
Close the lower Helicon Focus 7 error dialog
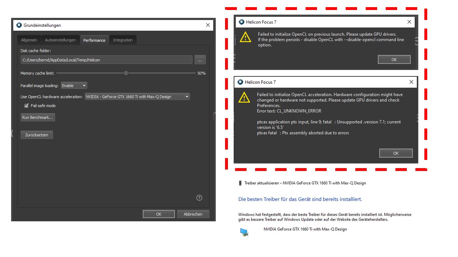411,82
